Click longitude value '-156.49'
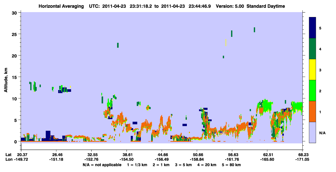This screenshot has height=172, width=336. (162, 160)
